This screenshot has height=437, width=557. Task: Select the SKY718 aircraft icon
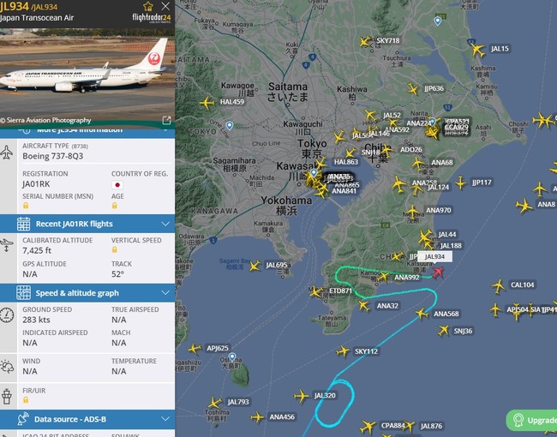365,42
